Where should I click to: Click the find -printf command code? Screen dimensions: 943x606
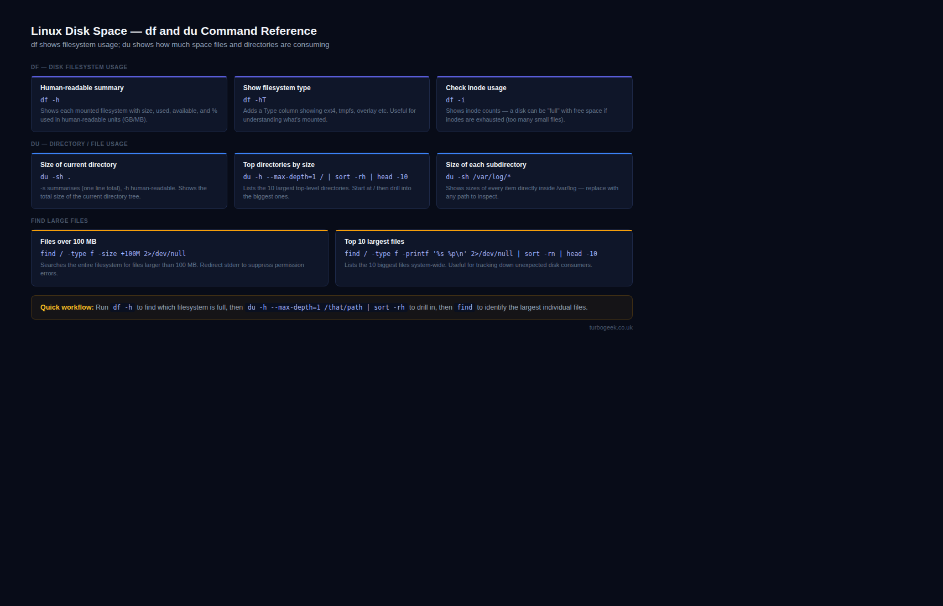tap(471, 254)
